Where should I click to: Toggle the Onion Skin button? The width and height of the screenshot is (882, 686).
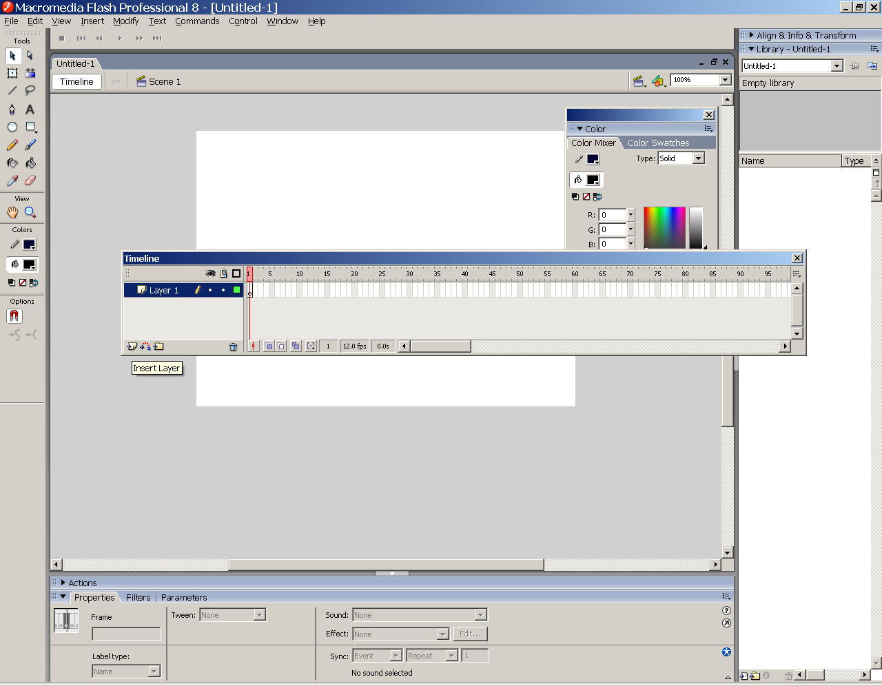point(269,346)
